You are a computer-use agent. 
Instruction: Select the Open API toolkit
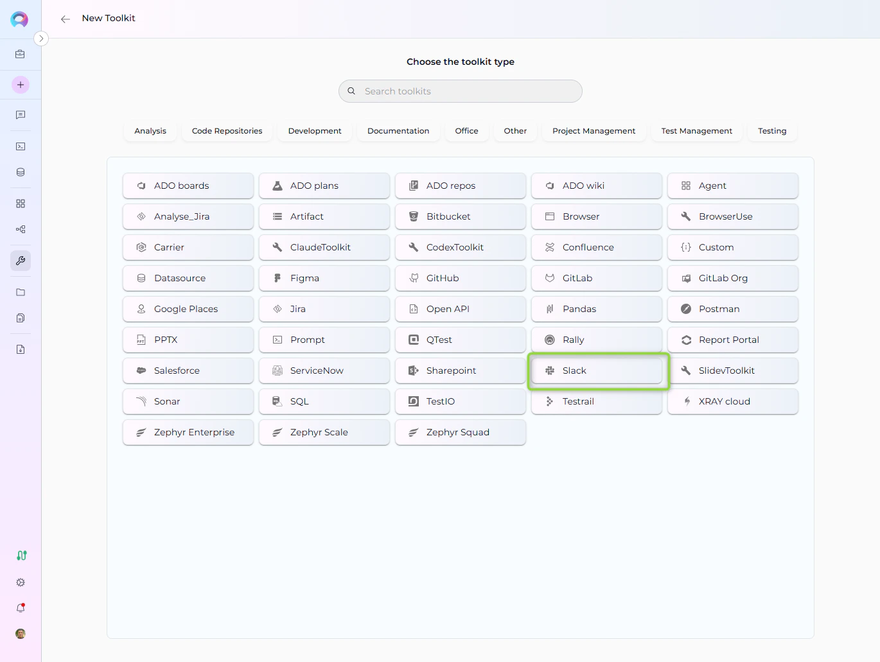point(461,309)
